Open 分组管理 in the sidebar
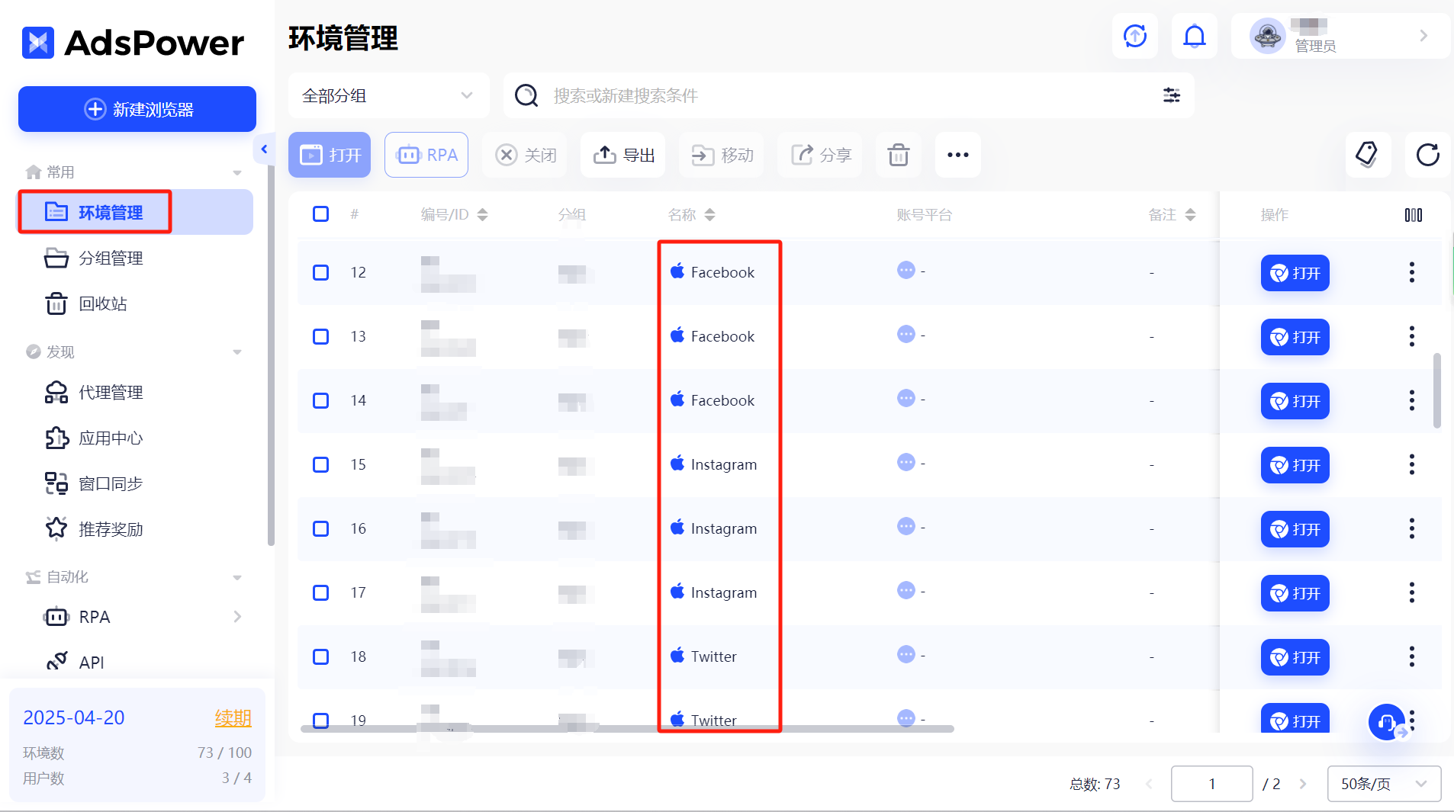 click(111, 258)
